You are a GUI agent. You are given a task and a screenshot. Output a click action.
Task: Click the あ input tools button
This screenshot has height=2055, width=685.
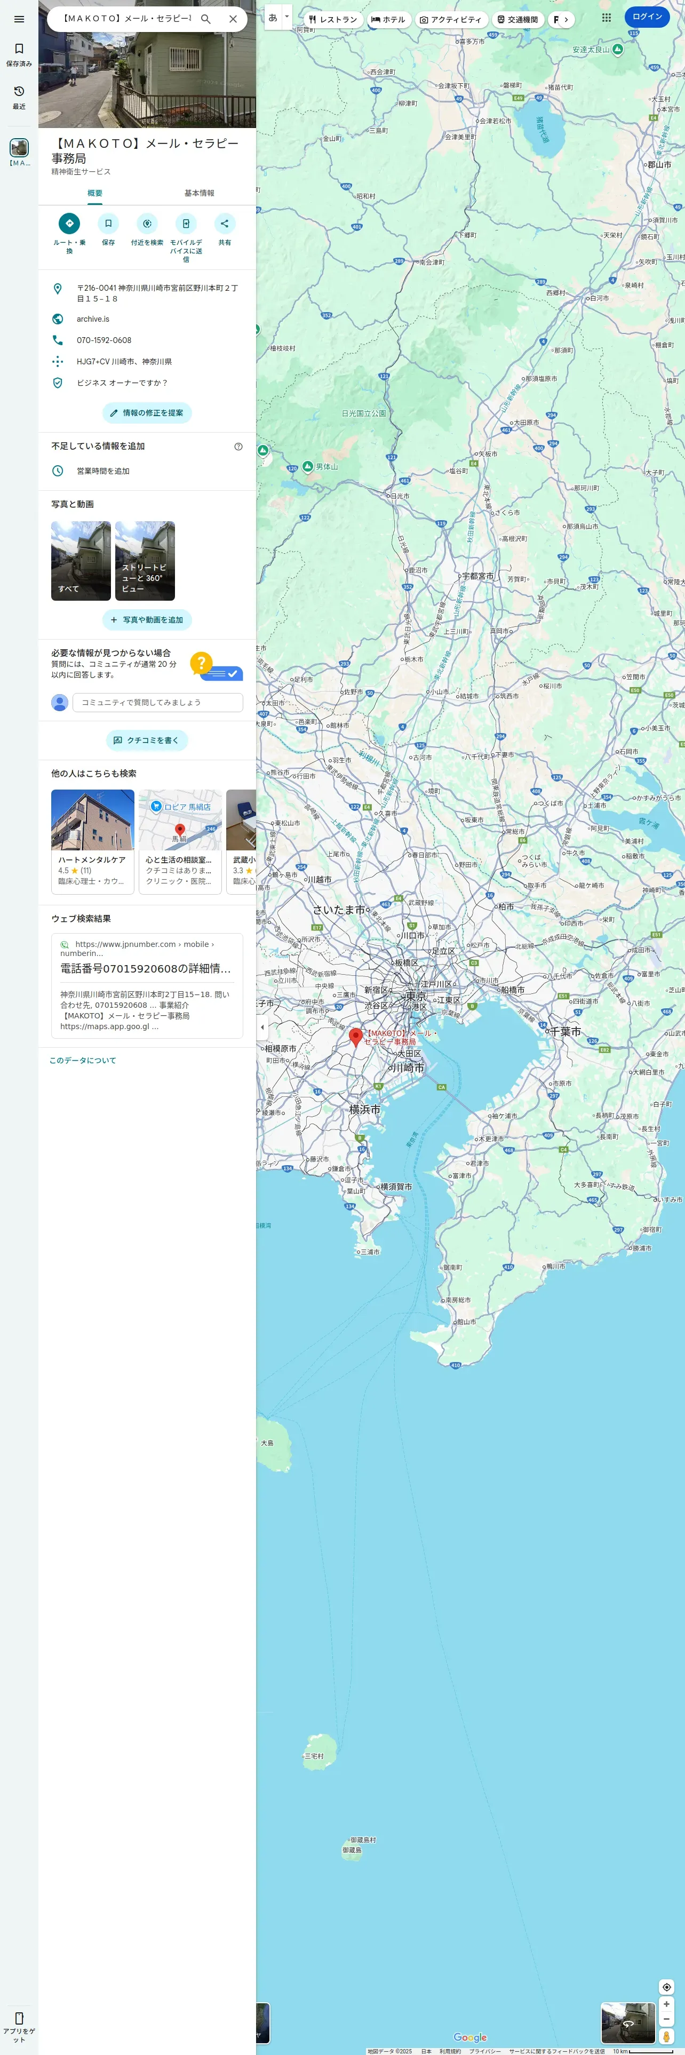[273, 17]
